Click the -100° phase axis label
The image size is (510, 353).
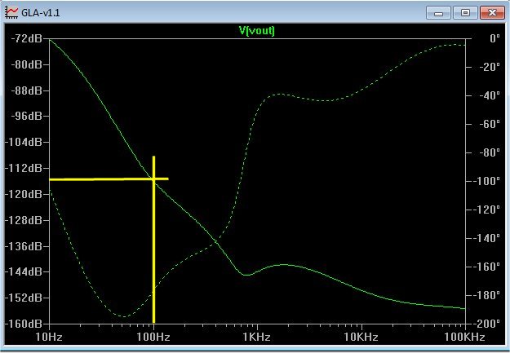(487, 181)
